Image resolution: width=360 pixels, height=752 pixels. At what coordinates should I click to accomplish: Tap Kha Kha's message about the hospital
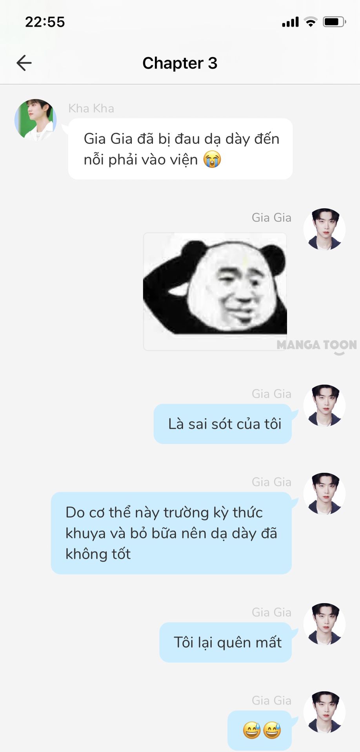[x=180, y=149]
